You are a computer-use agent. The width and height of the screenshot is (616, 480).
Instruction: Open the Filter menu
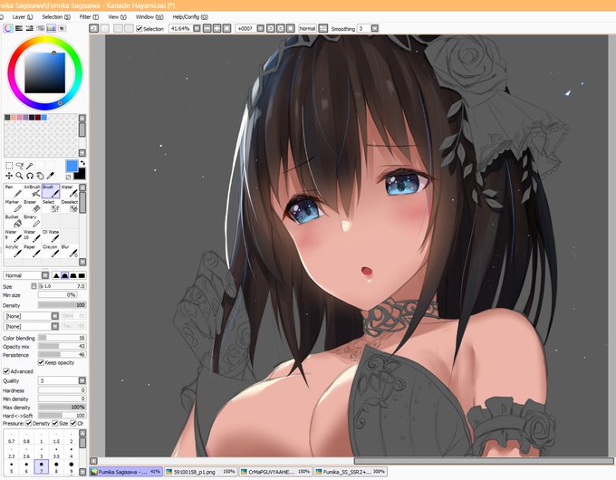pos(89,17)
